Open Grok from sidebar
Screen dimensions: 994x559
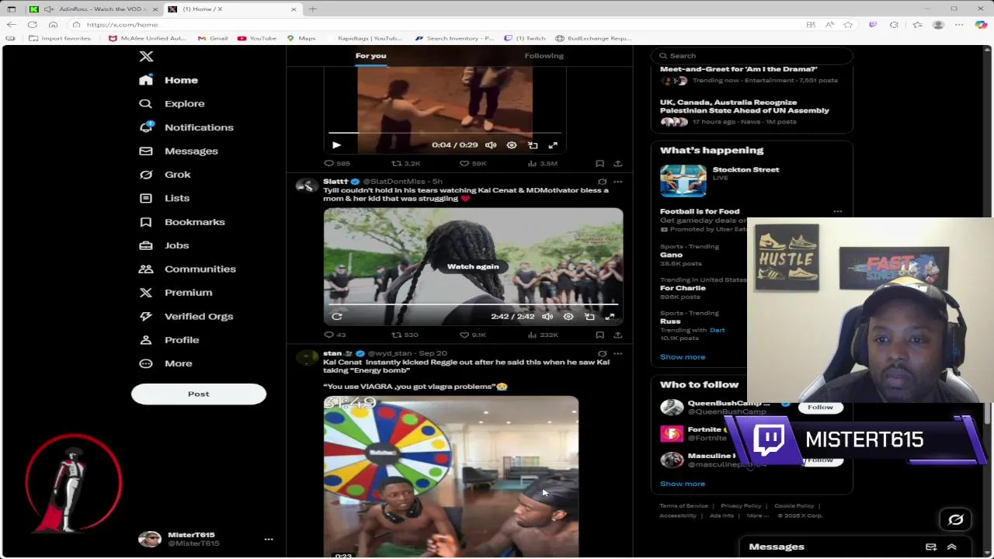[x=165, y=175]
